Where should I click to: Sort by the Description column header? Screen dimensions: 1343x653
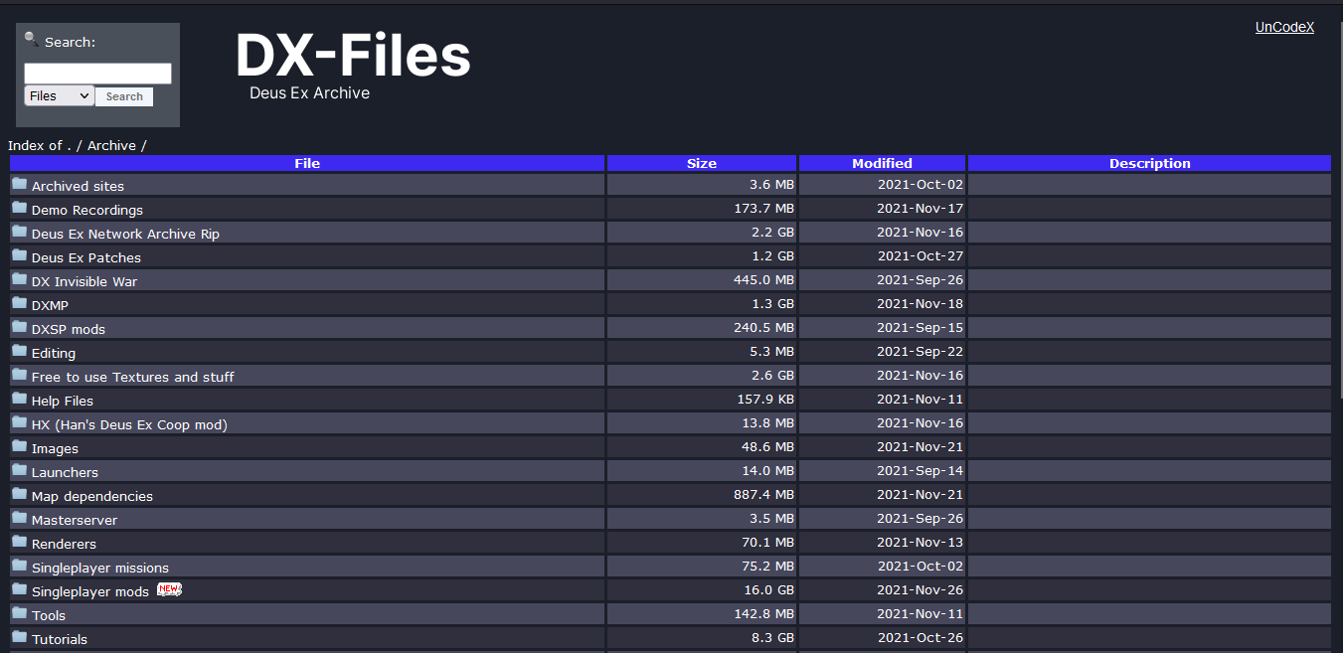[x=1149, y=163]
